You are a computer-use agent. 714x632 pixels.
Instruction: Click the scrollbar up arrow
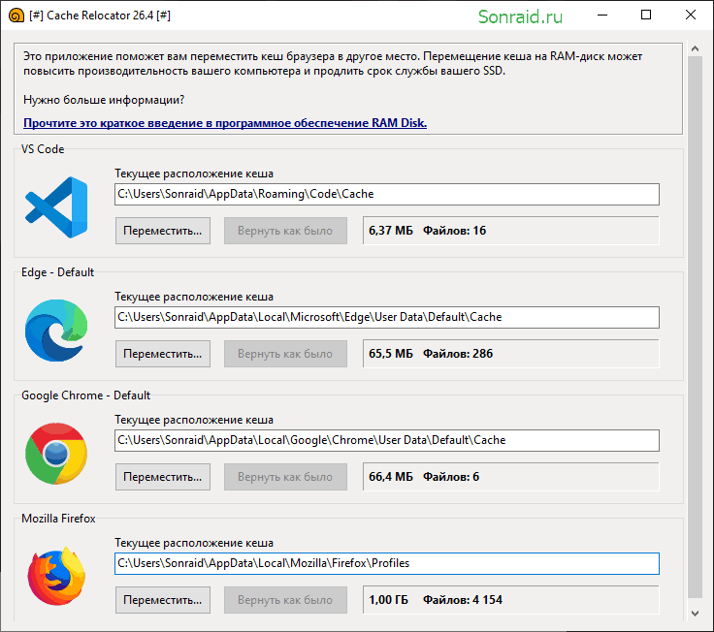coord(695,48)
